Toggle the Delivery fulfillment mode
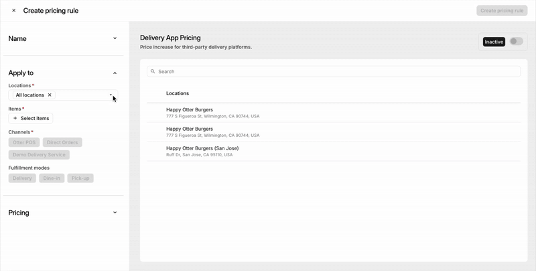 click(22, 178)
